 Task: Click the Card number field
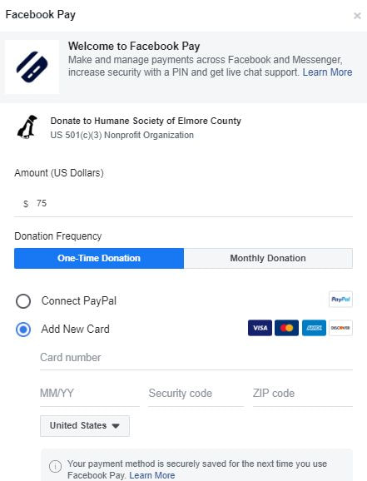[x=196, y=358]
